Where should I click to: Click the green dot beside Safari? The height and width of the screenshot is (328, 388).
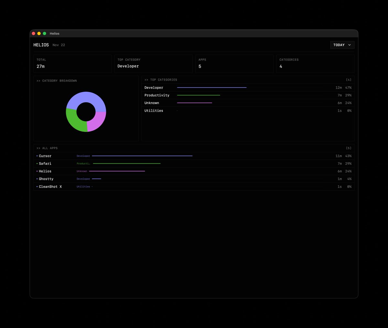pyautogui.click(x=37, y=163)
